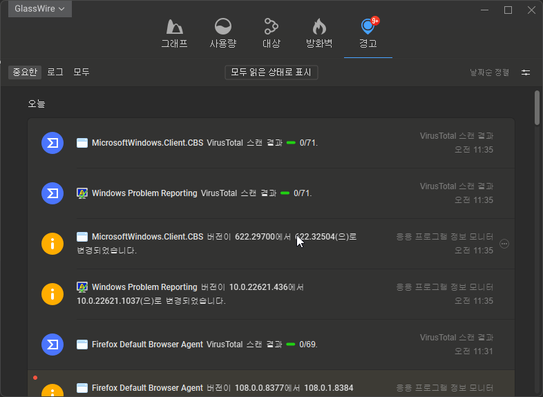
Task: Select the 모두 filter
Action: point(82,72)
